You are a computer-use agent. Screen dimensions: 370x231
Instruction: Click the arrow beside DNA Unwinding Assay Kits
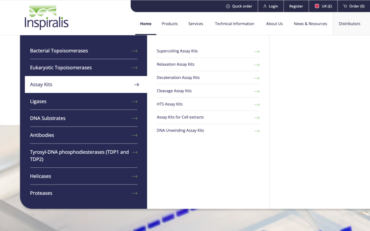click(x=257, y=131)
